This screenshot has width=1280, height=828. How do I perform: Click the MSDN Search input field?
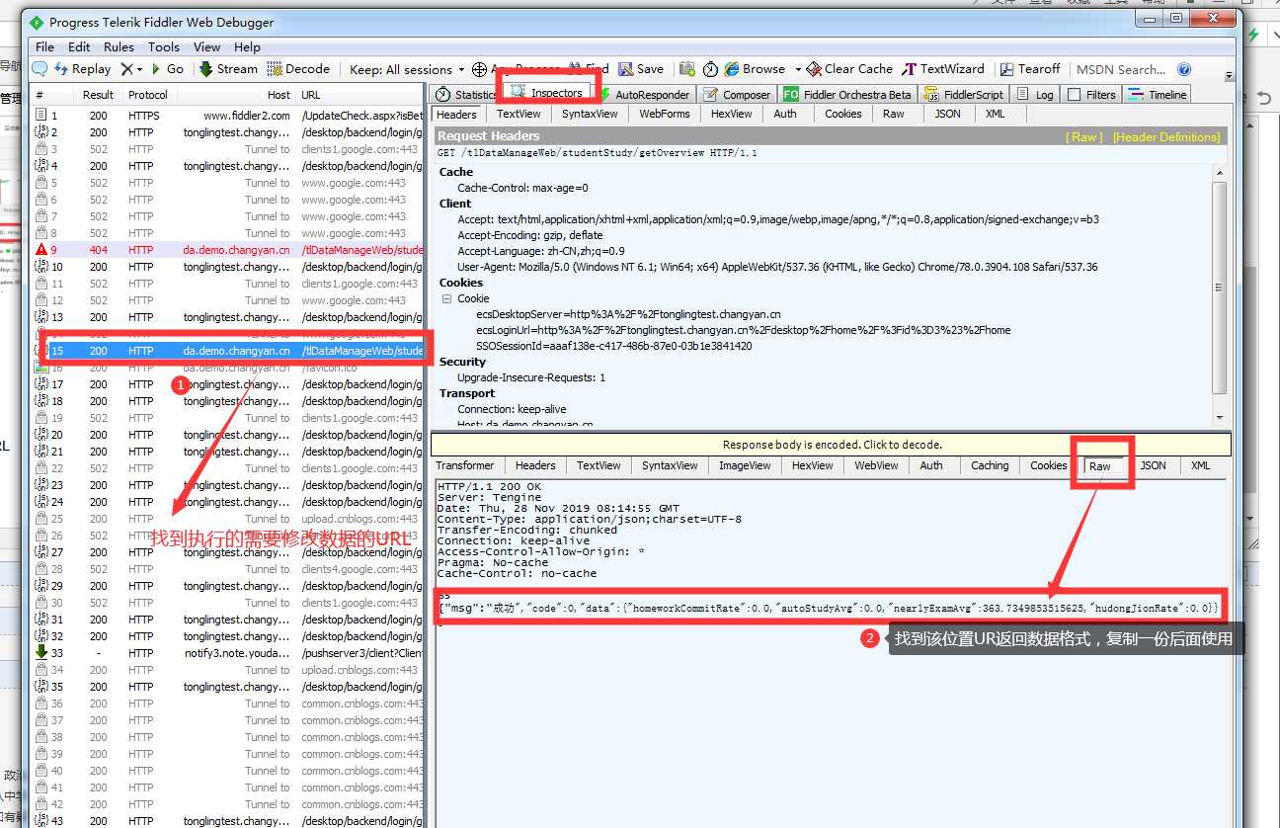1122,69
